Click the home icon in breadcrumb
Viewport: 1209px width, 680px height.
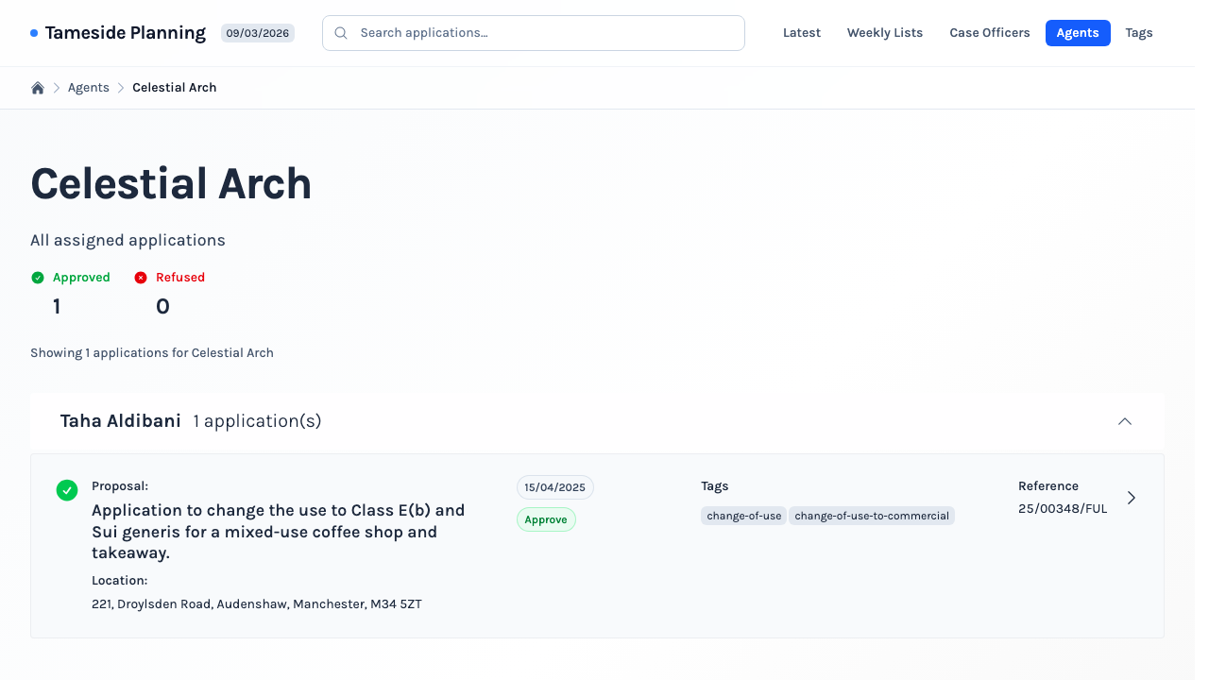(x=38, y=88)
